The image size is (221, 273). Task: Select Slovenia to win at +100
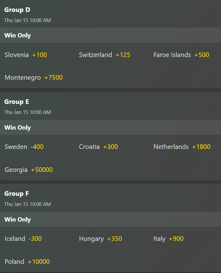coord(26,55)
